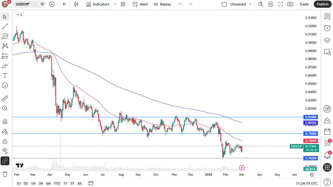The height and width of the screenshot is (187, 333).
Task: Open the patterns drawing tool
Action: pos(5,46)
